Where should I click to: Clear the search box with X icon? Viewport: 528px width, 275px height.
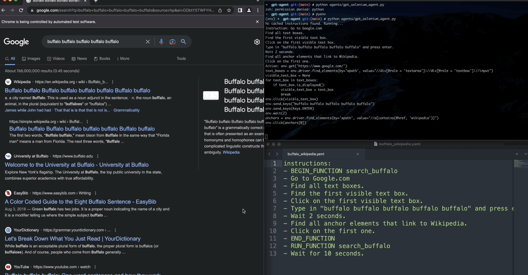pos(148,42)
